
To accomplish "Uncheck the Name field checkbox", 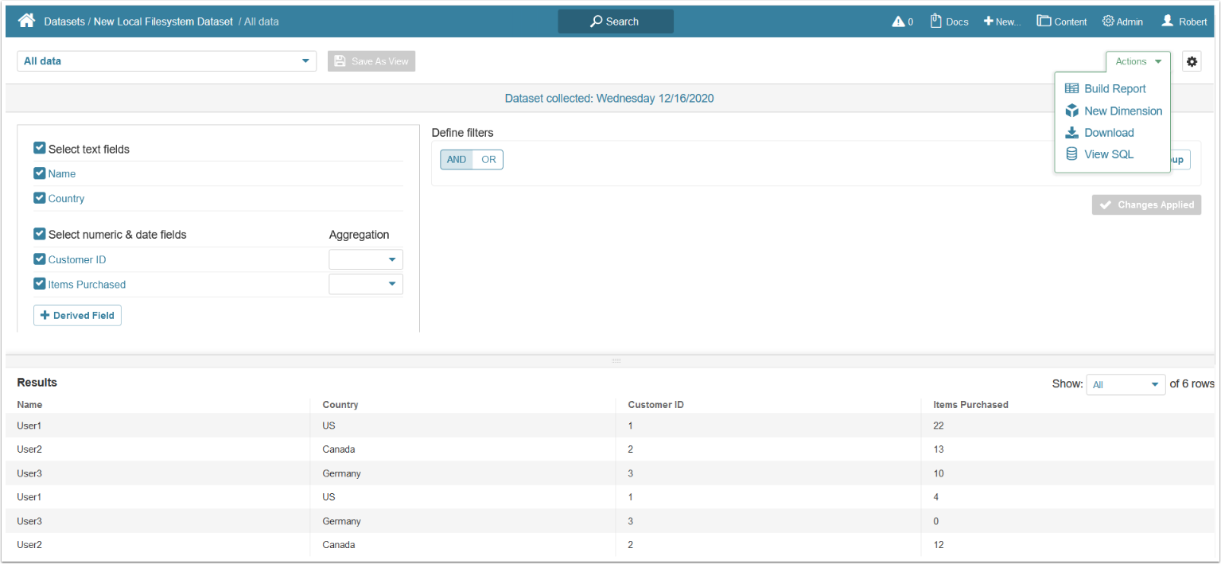I will click(40, 173).
